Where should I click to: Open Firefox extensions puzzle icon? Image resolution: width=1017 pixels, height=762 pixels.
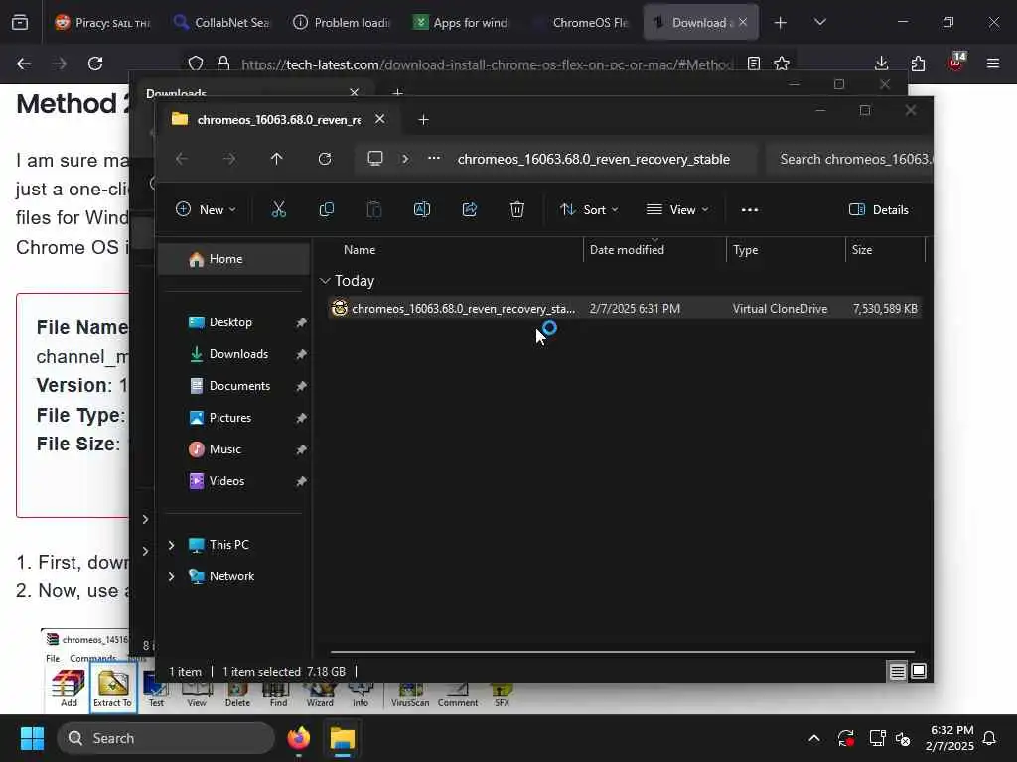(x=918, y=63)
